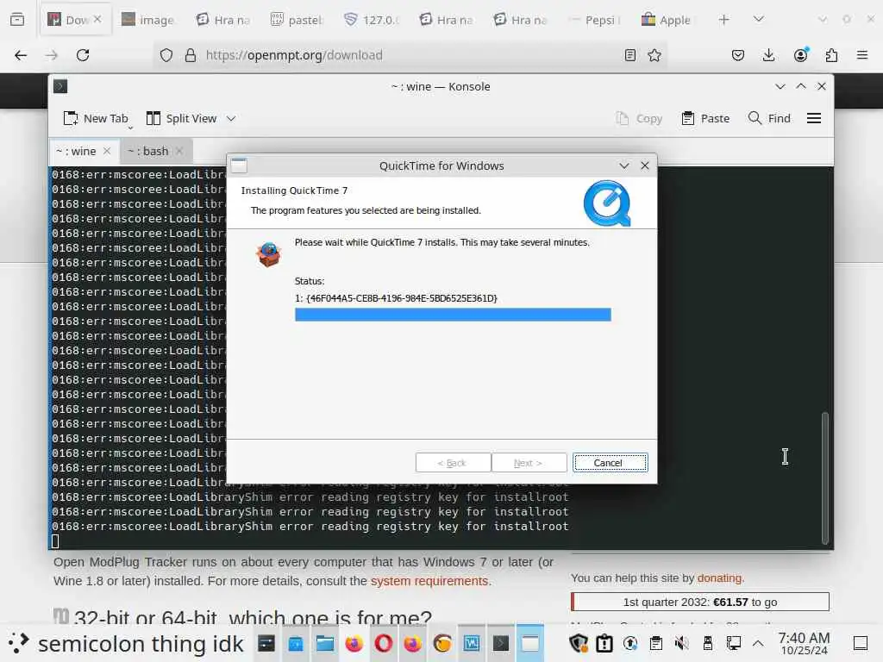Minimize Konsole window with down chevron

(x=780, y=86)
